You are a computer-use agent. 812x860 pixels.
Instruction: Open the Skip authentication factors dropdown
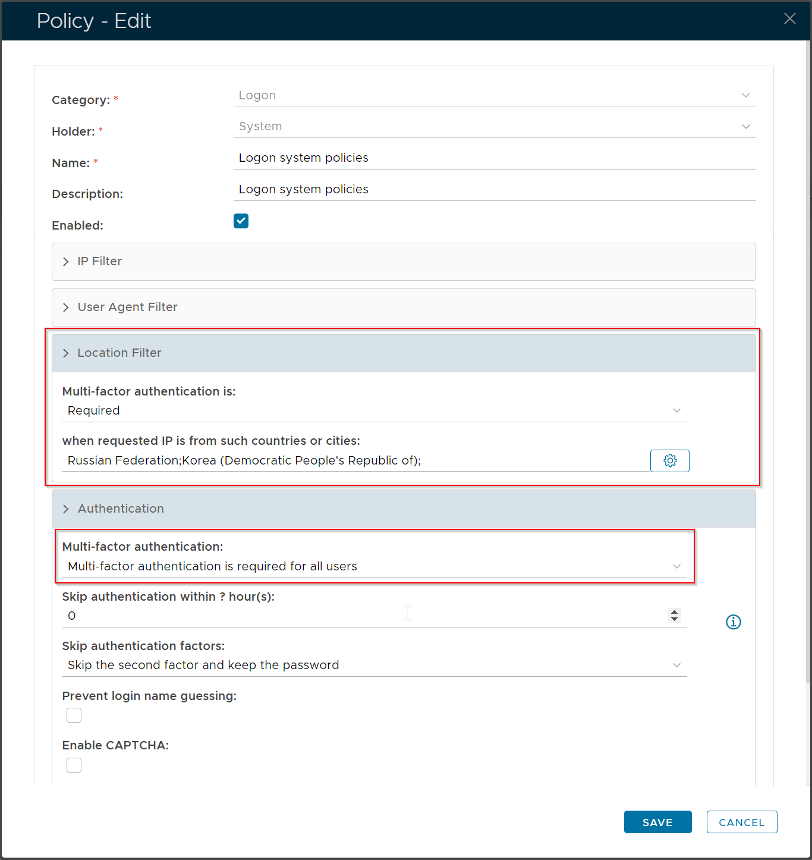point(374,666)
